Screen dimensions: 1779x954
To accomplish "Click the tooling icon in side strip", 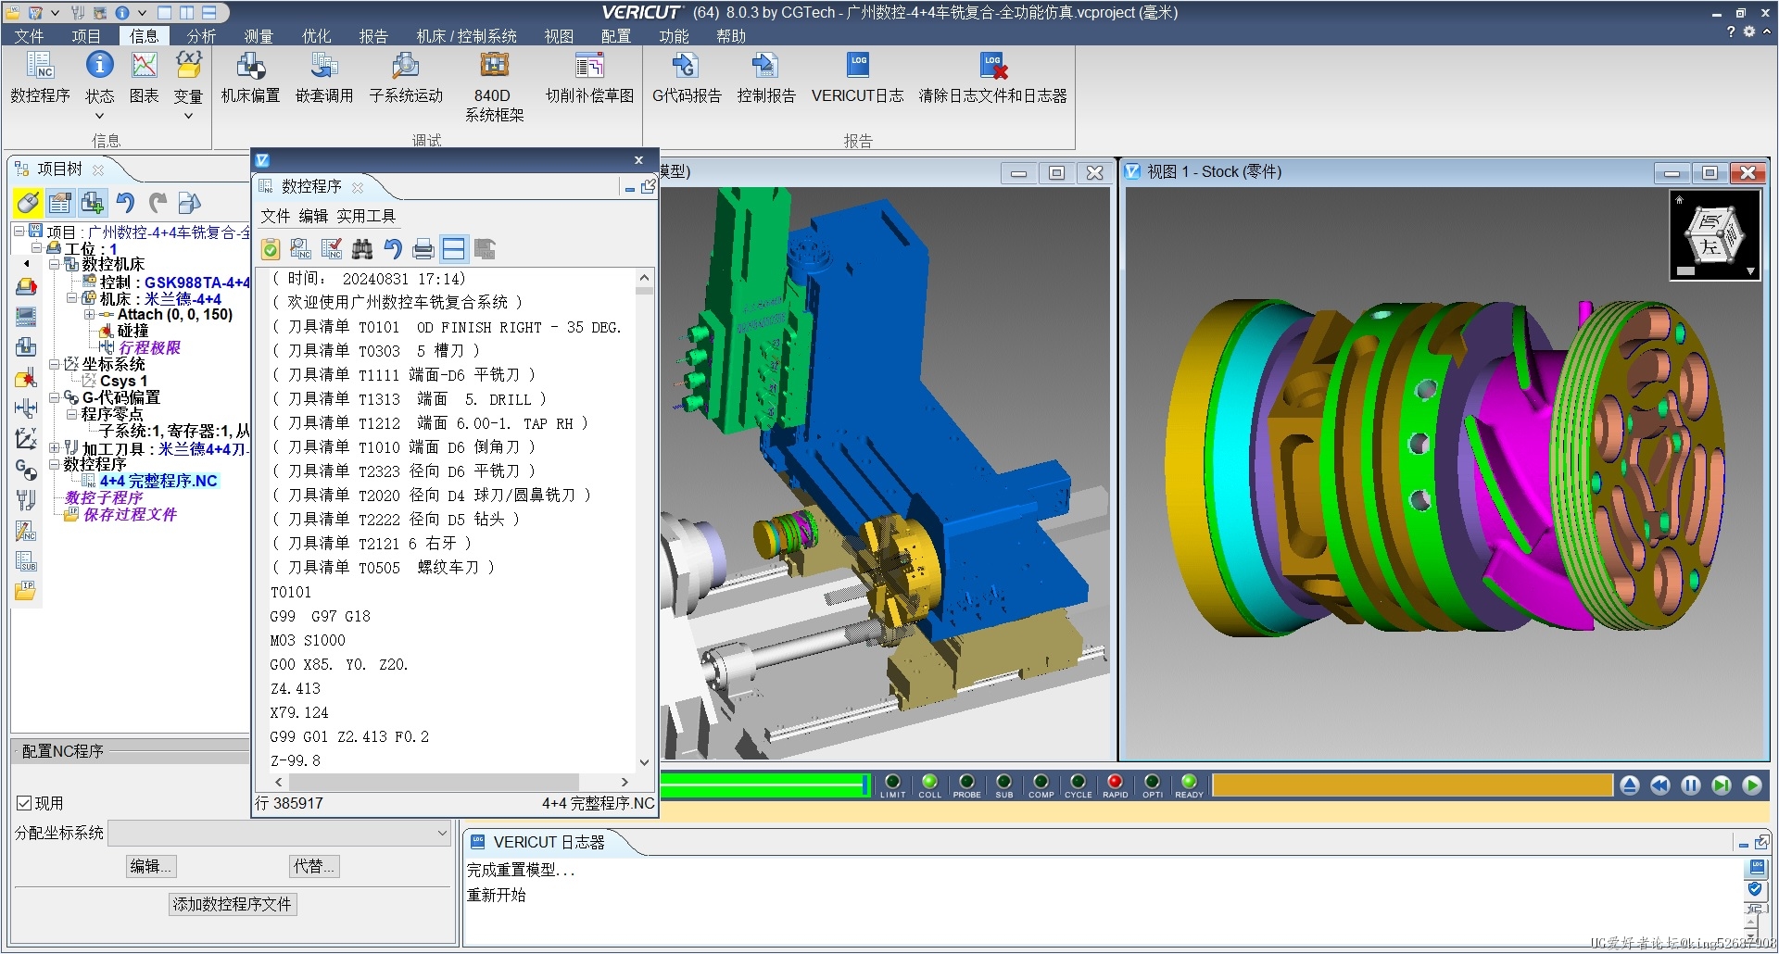I will click(26, 500).
